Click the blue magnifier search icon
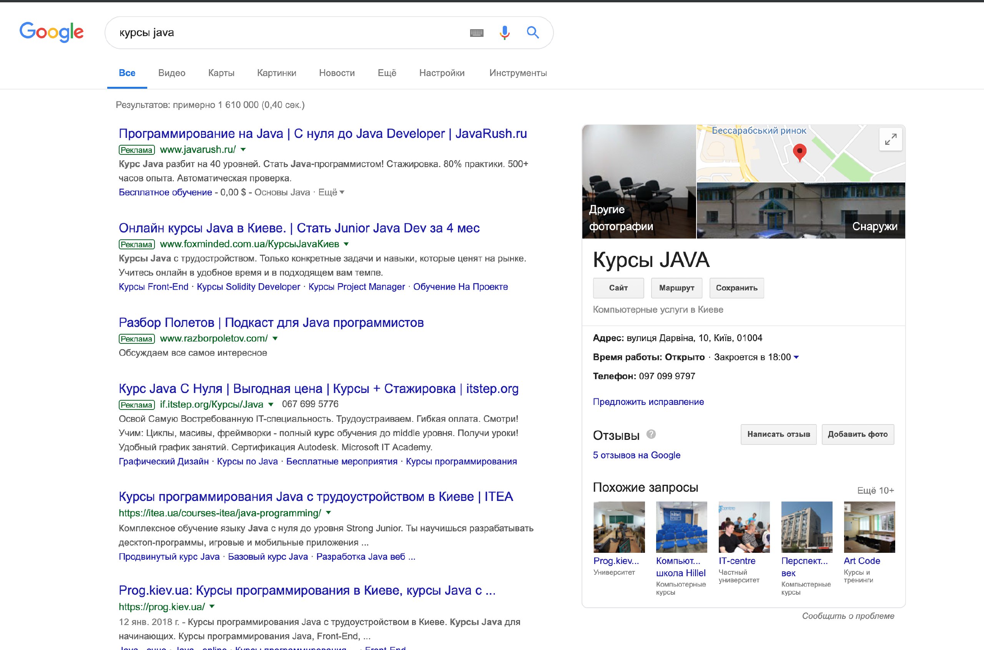 pyautogui.click(x=533, y=32)
